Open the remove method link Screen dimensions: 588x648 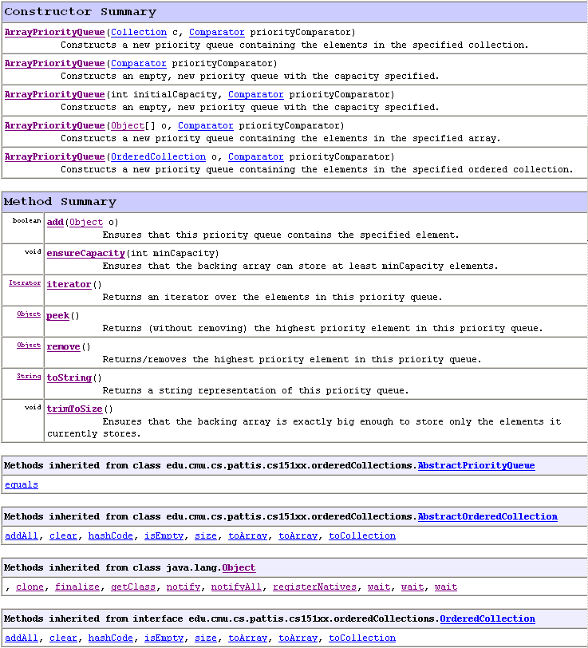click(63, 346)
